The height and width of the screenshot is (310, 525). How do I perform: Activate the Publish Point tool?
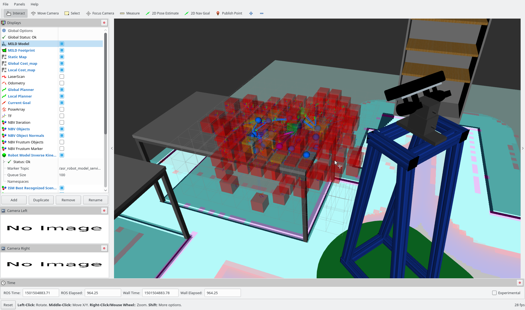tap(229, 13)
